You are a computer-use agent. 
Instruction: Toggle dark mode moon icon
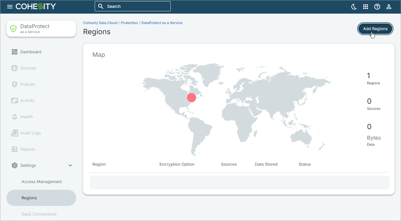(354, 7)
